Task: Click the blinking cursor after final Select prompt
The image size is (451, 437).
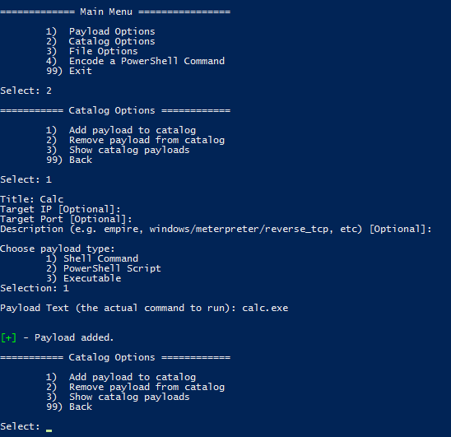Action: 49,430
